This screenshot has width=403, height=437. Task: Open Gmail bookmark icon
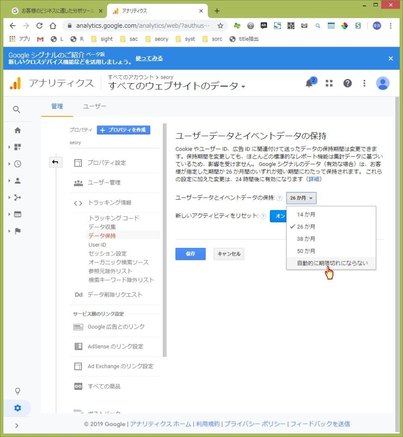(x=40, y=39)
